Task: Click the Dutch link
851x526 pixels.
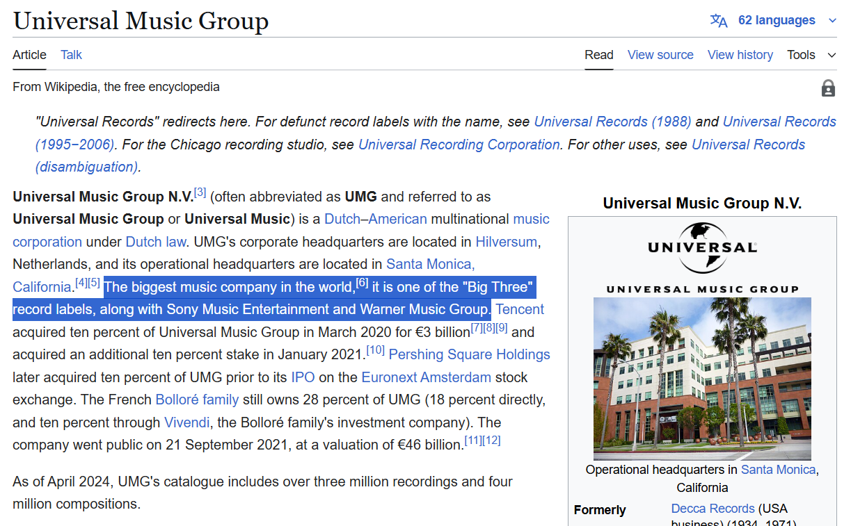Action: [342, 219]
